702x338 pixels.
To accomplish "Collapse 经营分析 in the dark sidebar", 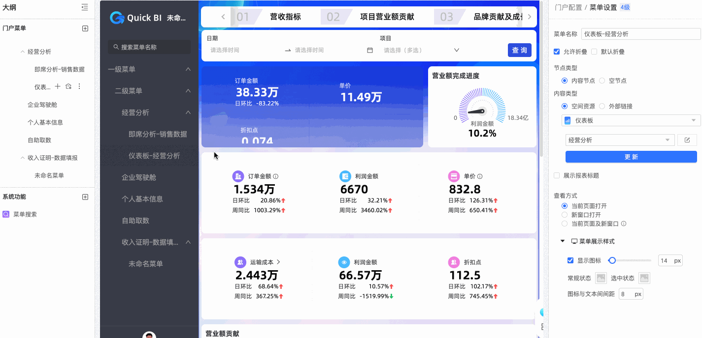I will coord(188,113).
